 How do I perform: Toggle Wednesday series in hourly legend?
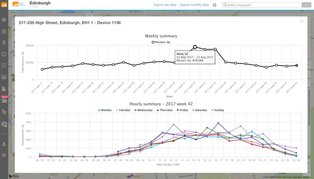[x=143, y=110]
